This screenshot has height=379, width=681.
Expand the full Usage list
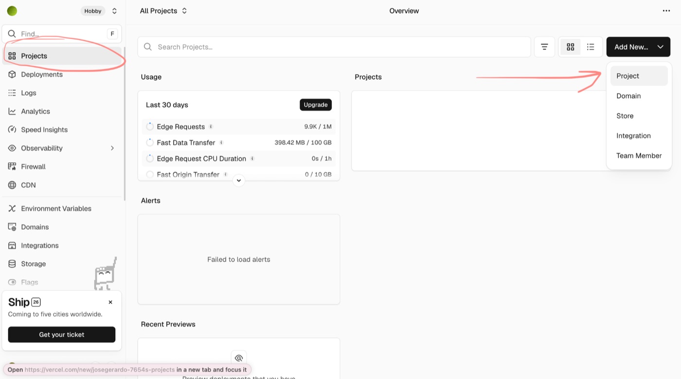tap(238, 180)
